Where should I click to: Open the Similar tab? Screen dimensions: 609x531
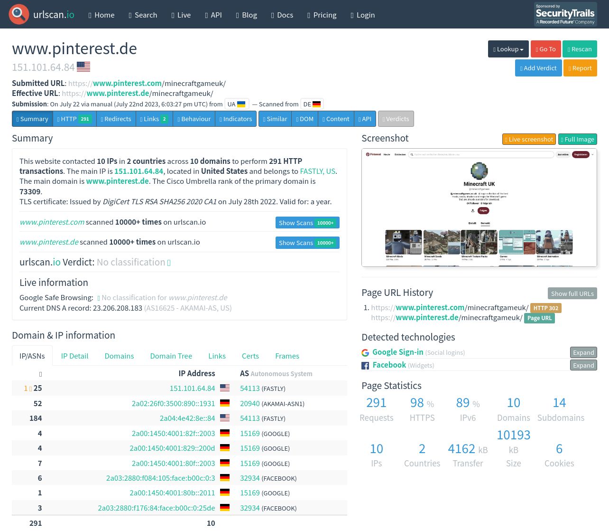275,119
